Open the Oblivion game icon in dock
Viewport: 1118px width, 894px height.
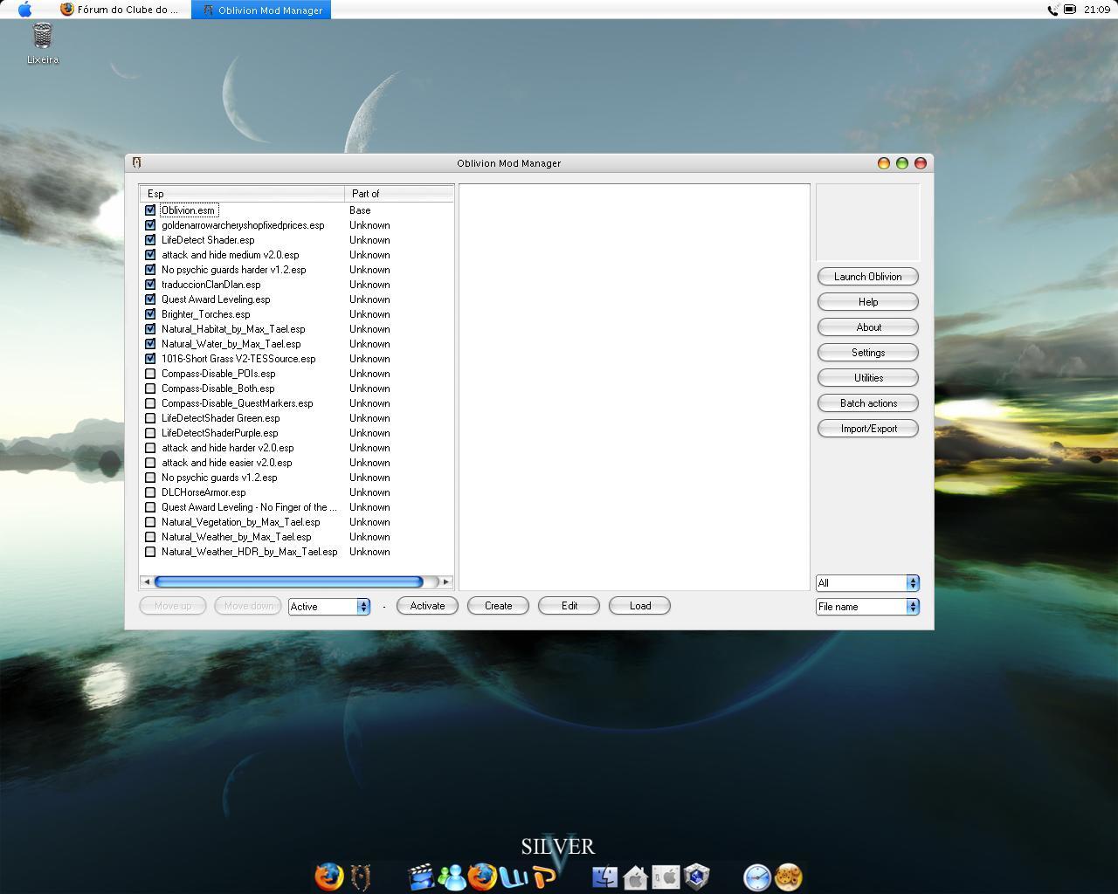coord(360,877)
